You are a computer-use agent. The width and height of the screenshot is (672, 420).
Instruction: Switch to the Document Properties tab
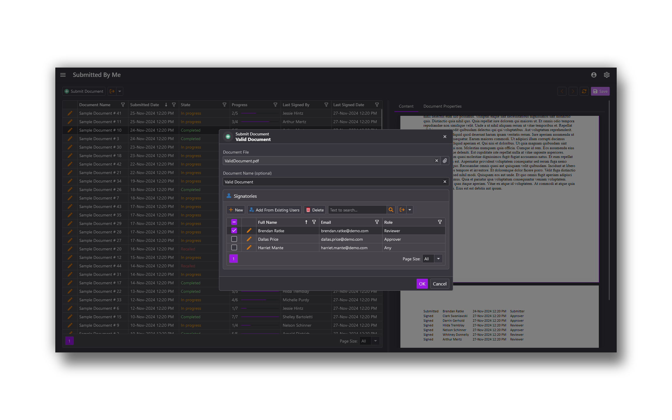[x=442, y=106]
